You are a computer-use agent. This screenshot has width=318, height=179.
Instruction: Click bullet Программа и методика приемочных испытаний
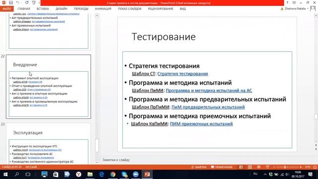[x=200, y=116]
